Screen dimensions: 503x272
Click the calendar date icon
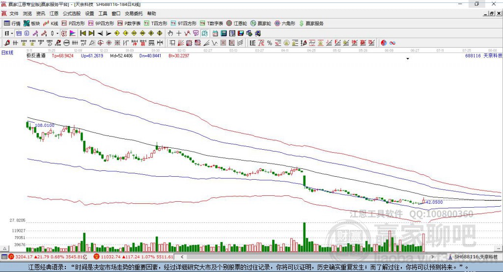click(215, 33)
